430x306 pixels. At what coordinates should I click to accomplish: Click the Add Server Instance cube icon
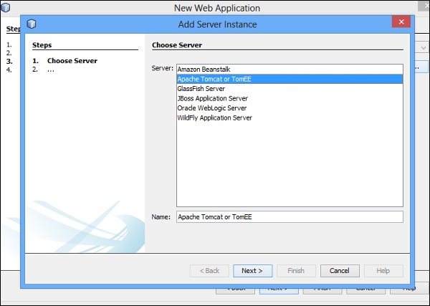32,24
